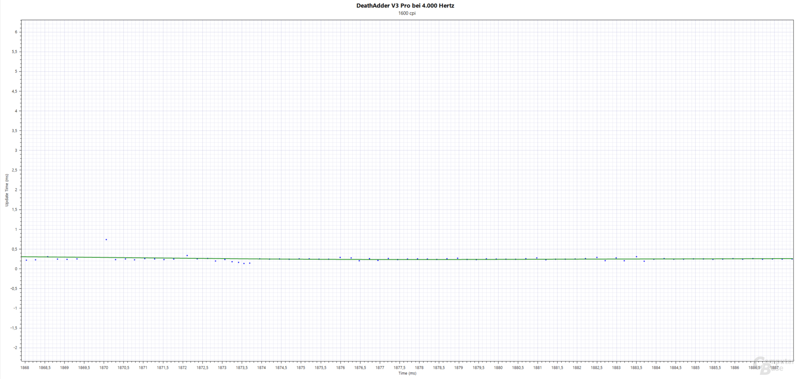
Task: Click the x-axis tick label '1868,5'
Action: [45, 368]
